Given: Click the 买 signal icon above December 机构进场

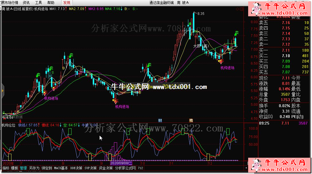Looking at the screenshot, I should click(x=221, y=61).
